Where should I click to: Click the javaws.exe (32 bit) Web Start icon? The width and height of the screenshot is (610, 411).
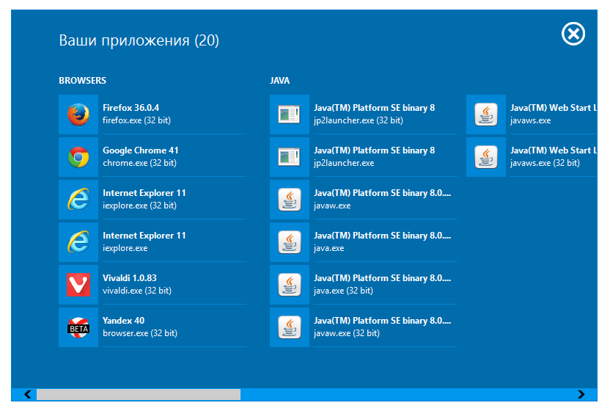tap(486, 157)
